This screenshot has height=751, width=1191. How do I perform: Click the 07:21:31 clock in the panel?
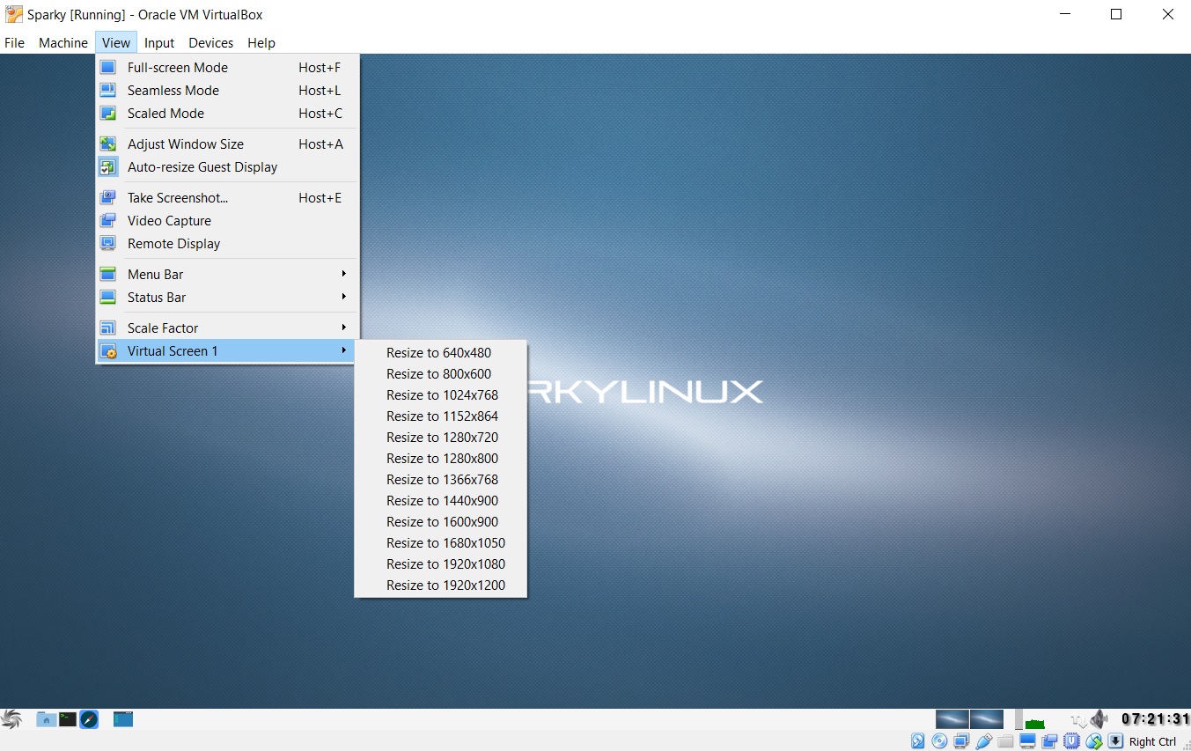(1155, 719)
